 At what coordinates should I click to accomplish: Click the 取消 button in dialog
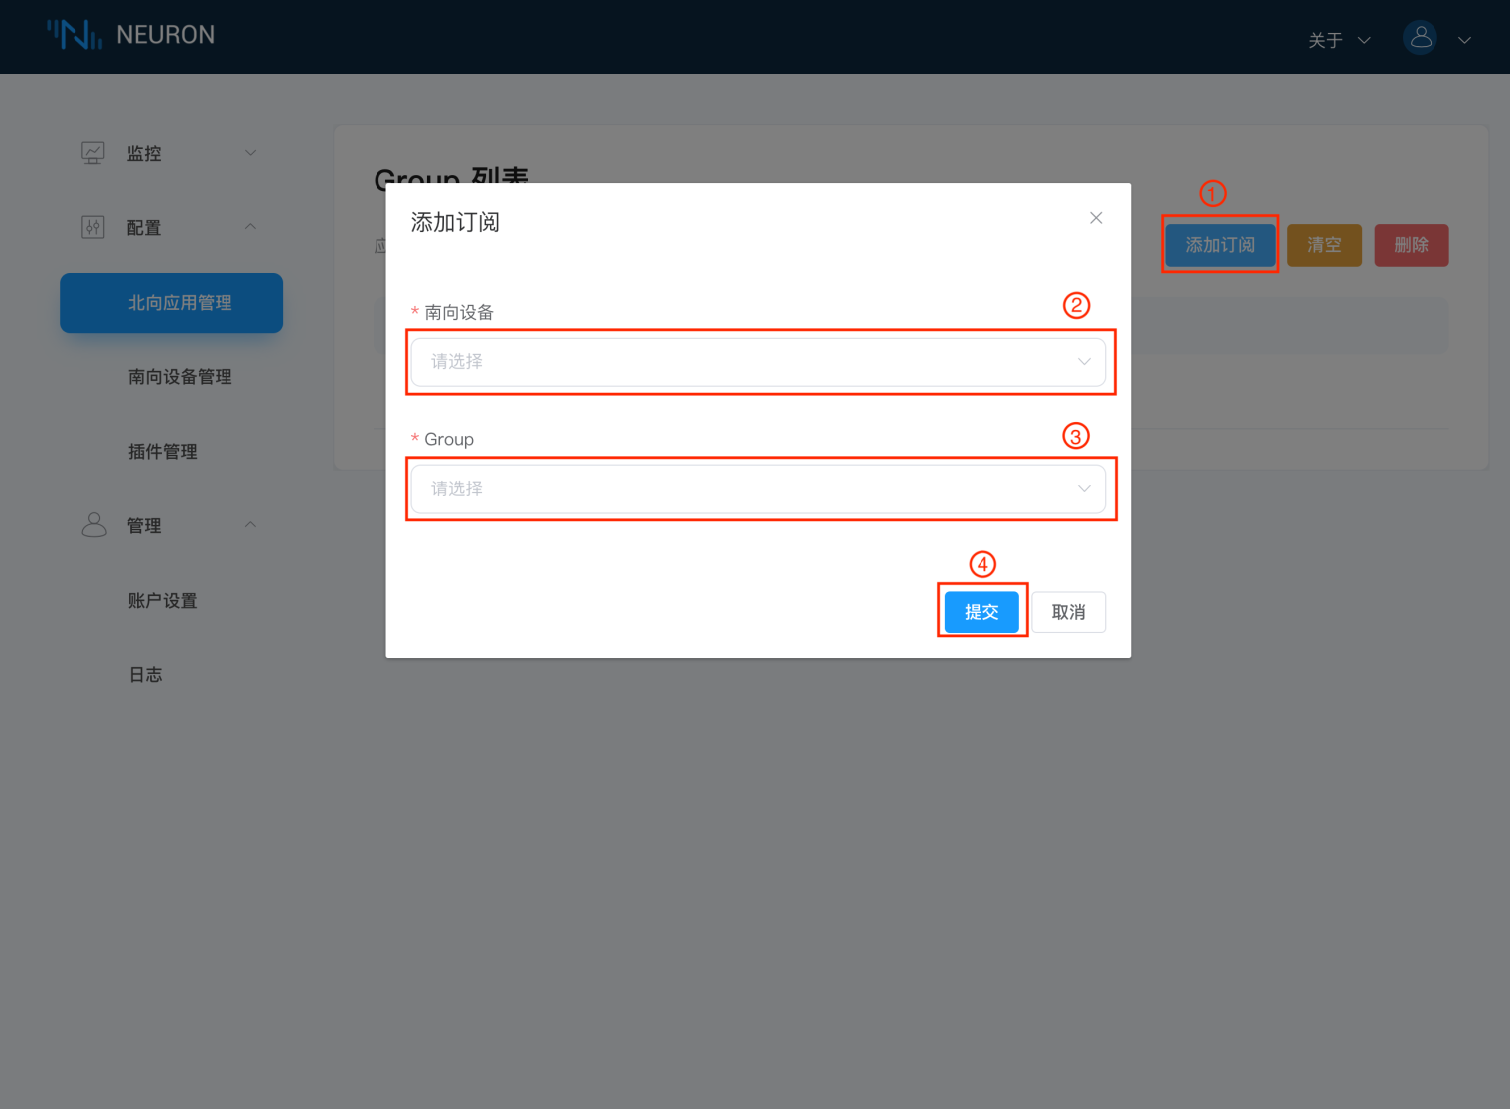(1068, 612)
